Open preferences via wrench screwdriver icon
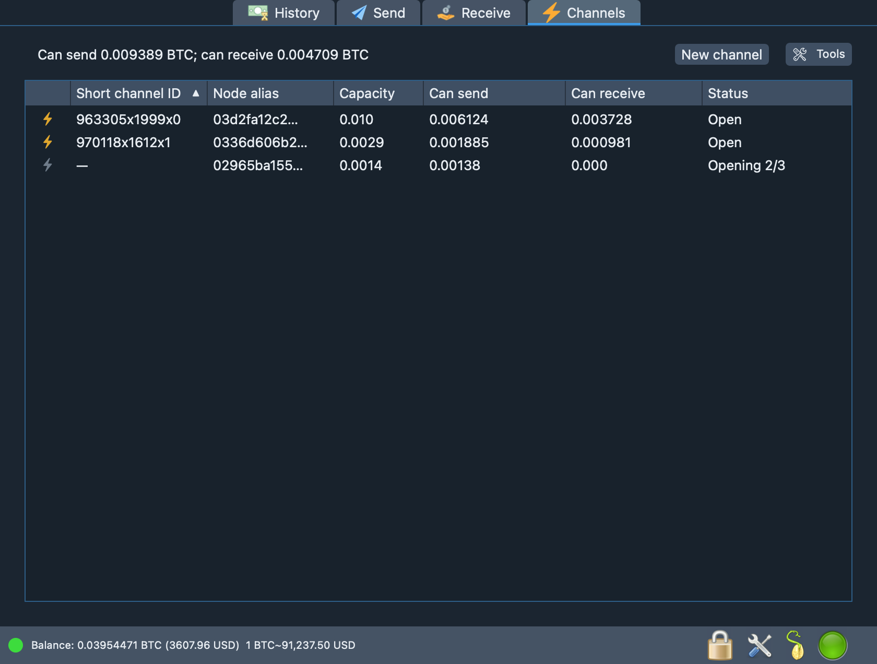Screen dimensions: 877x664 [x=760, y=645]
